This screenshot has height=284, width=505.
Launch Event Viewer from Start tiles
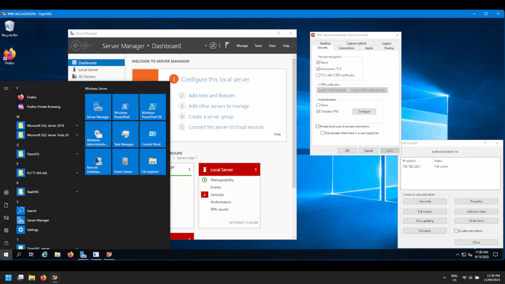pyautogui.click(x=125, y=162)
